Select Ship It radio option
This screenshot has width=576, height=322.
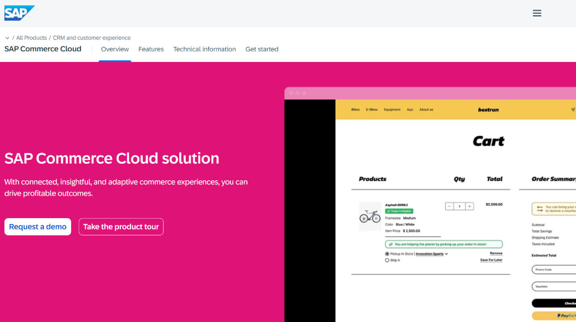(x=387, y=260)
